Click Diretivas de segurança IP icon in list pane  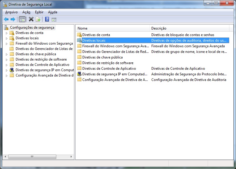pos(79,74)
